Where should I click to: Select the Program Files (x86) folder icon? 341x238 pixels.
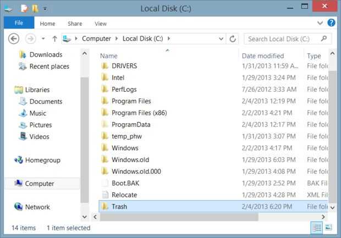(105, 112)
